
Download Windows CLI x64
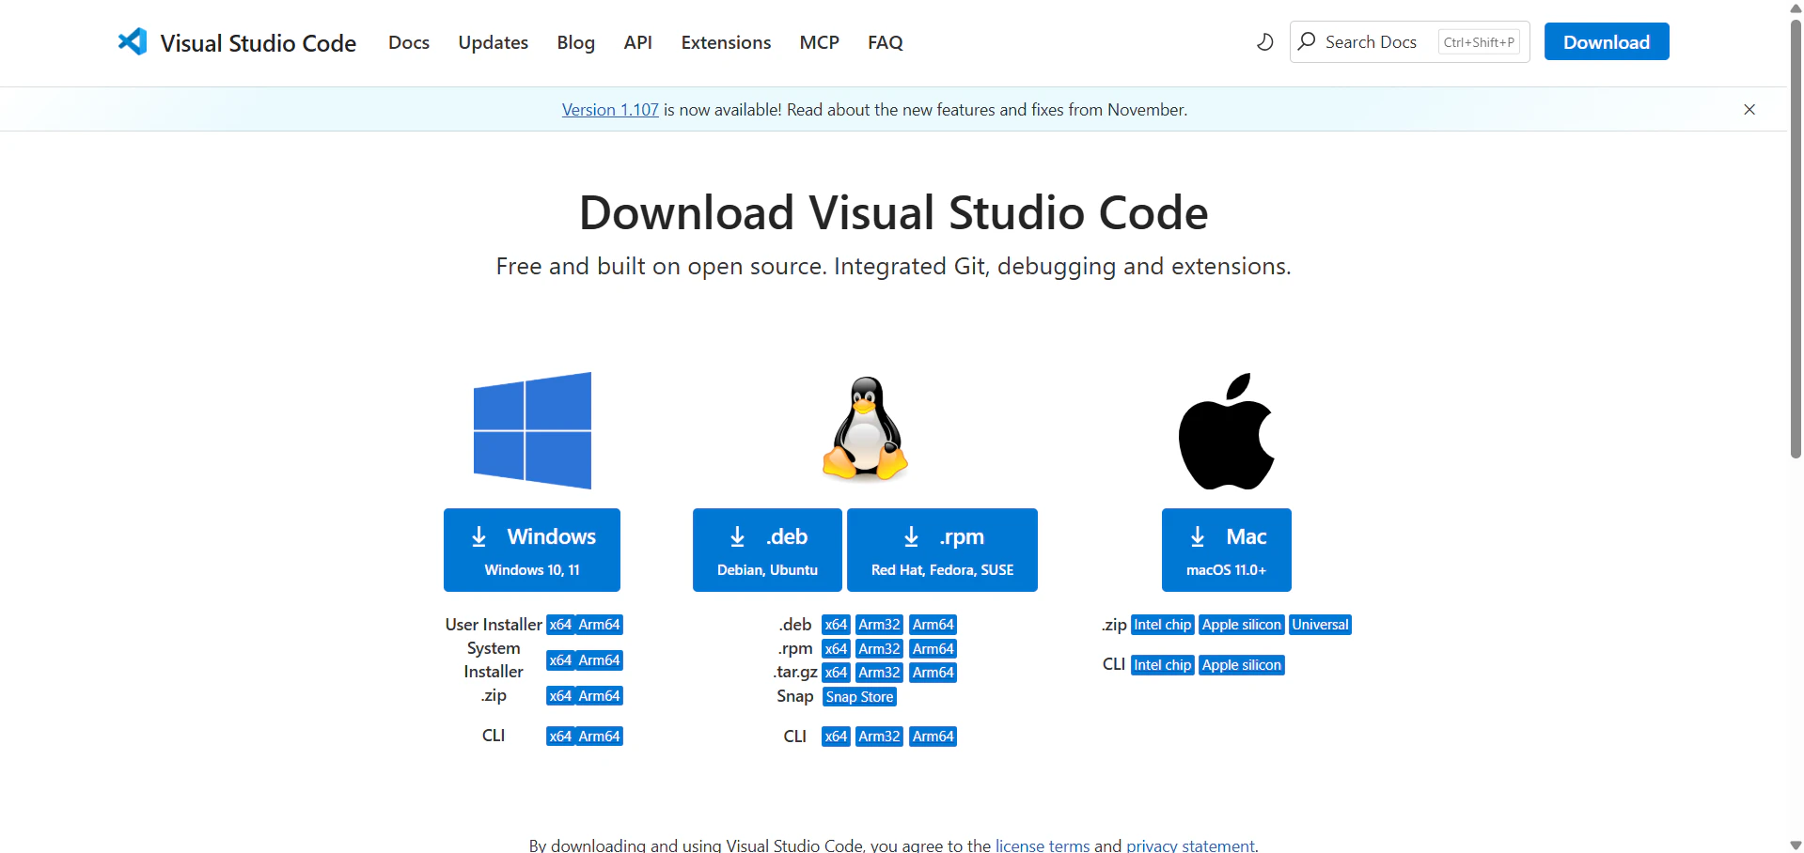tap(560, 737)
